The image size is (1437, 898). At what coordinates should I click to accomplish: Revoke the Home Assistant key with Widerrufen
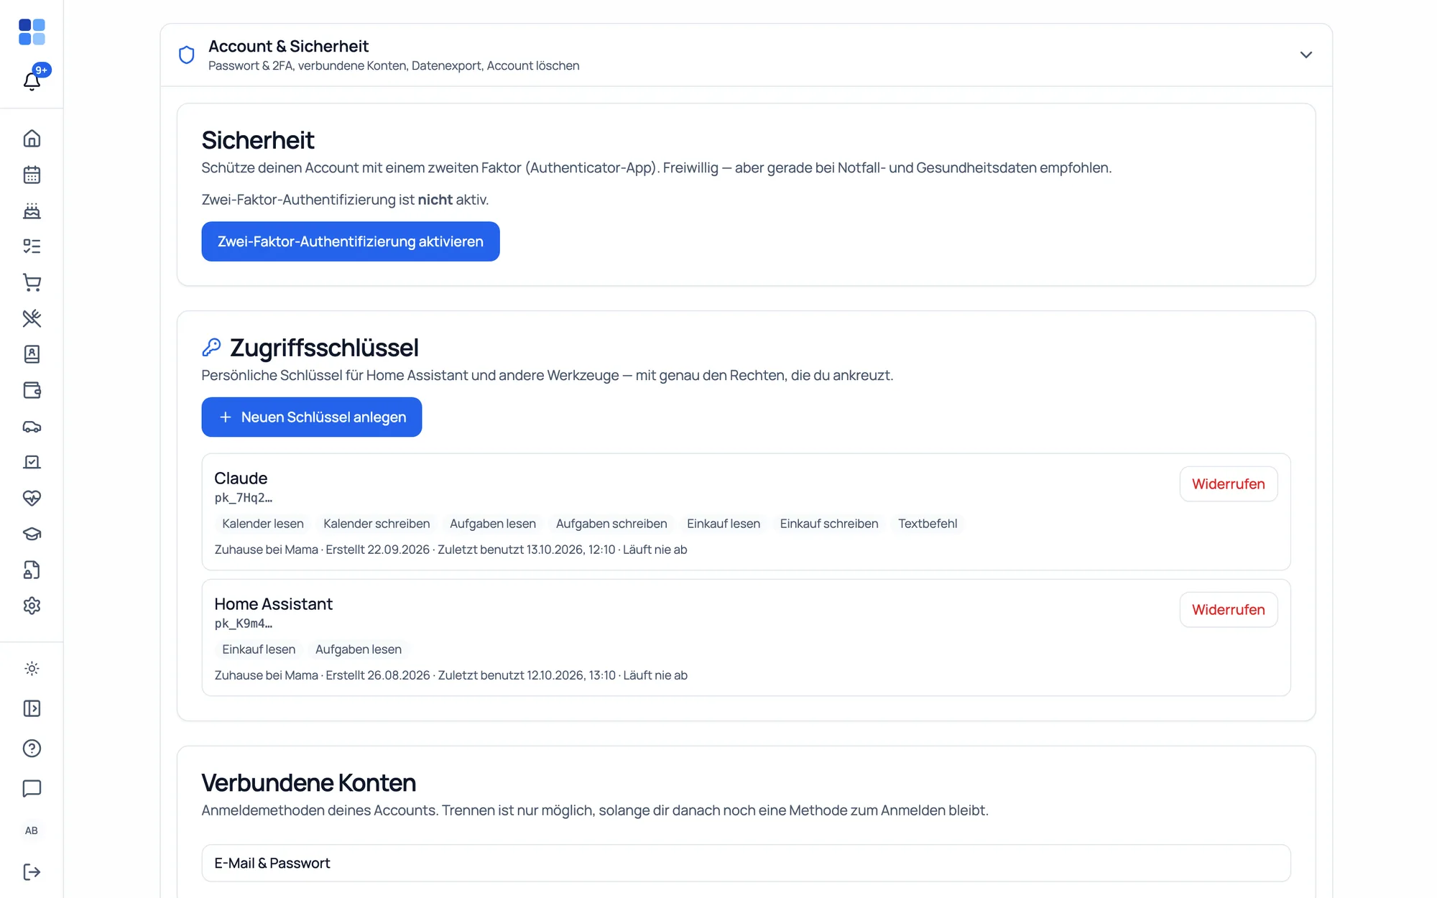pyautogui.click(x=1228, y=610)
